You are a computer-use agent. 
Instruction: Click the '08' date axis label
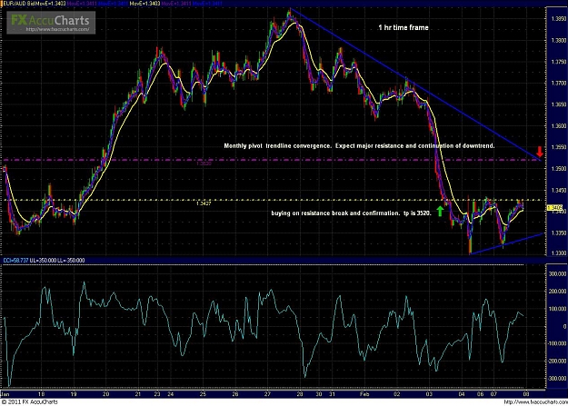coord(525,394)
